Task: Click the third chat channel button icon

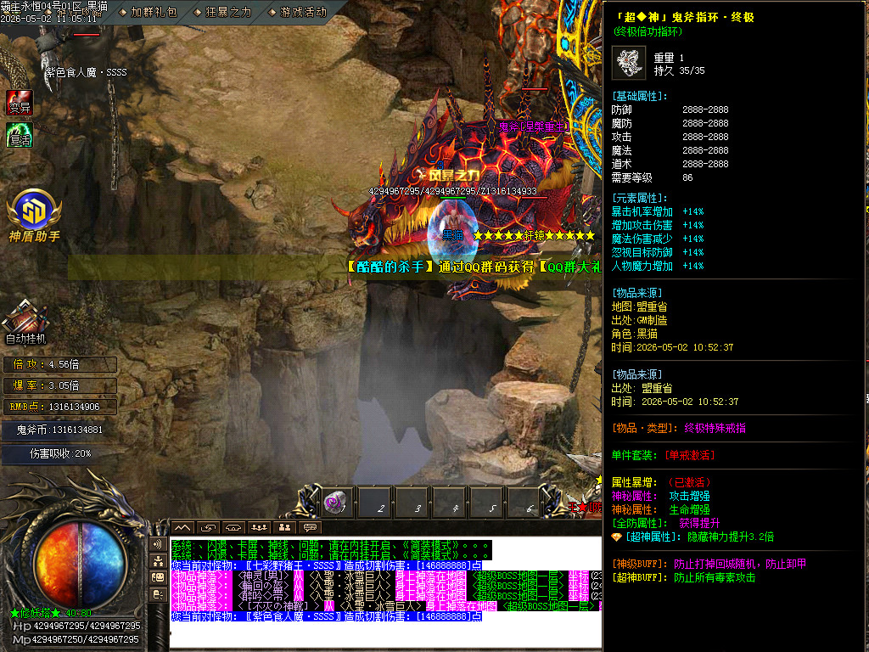Action: (234, 527)
